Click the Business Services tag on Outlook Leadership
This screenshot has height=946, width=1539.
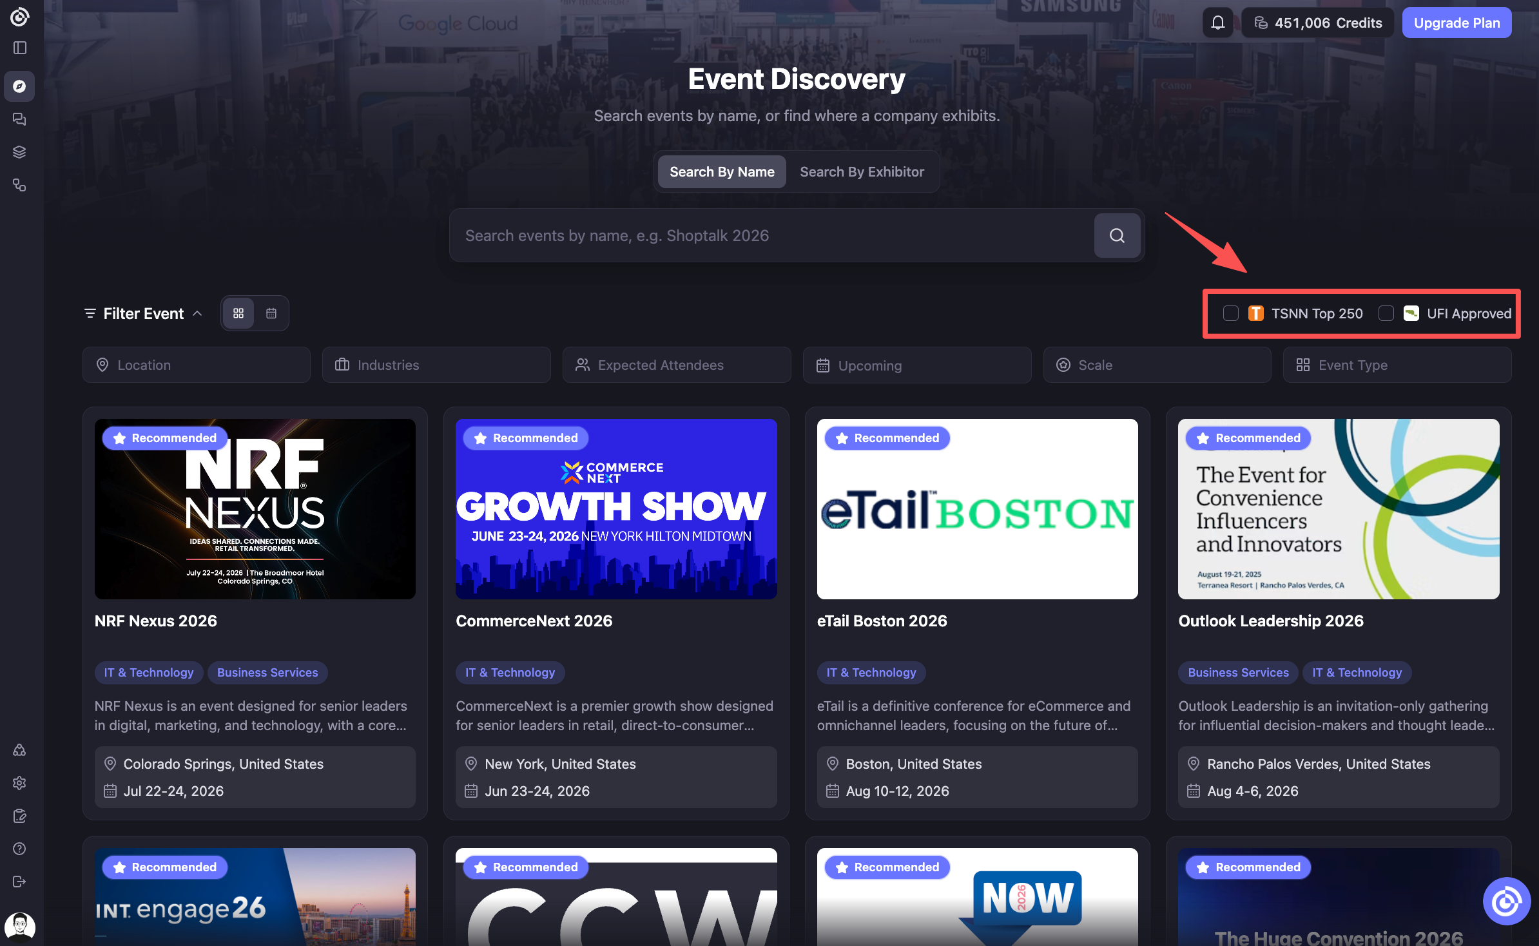[x=1238, y=673]
